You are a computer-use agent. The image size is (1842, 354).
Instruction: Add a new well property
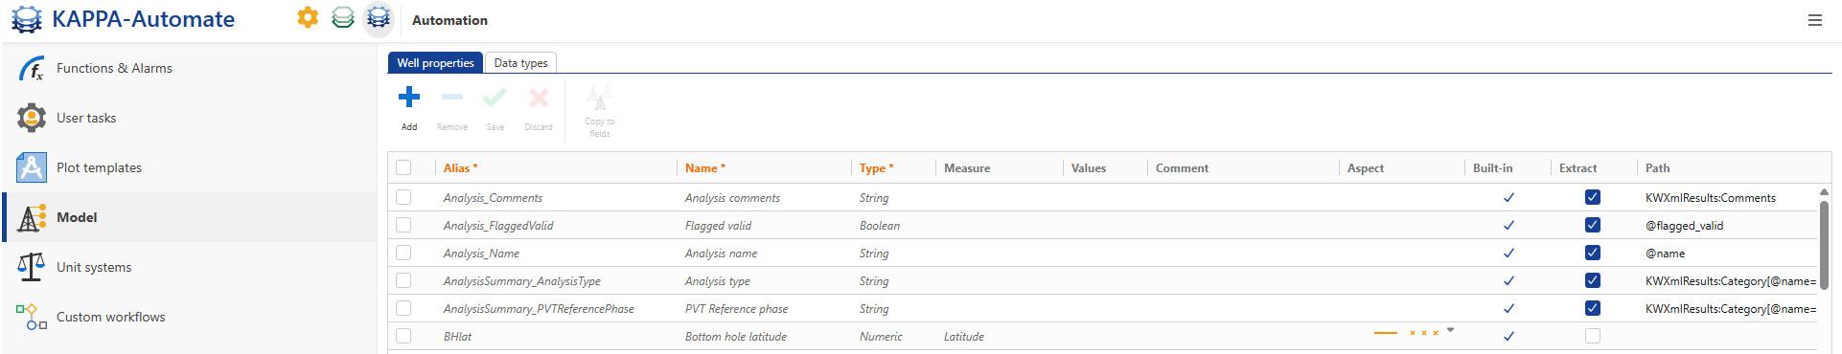(x=409, y=107)
